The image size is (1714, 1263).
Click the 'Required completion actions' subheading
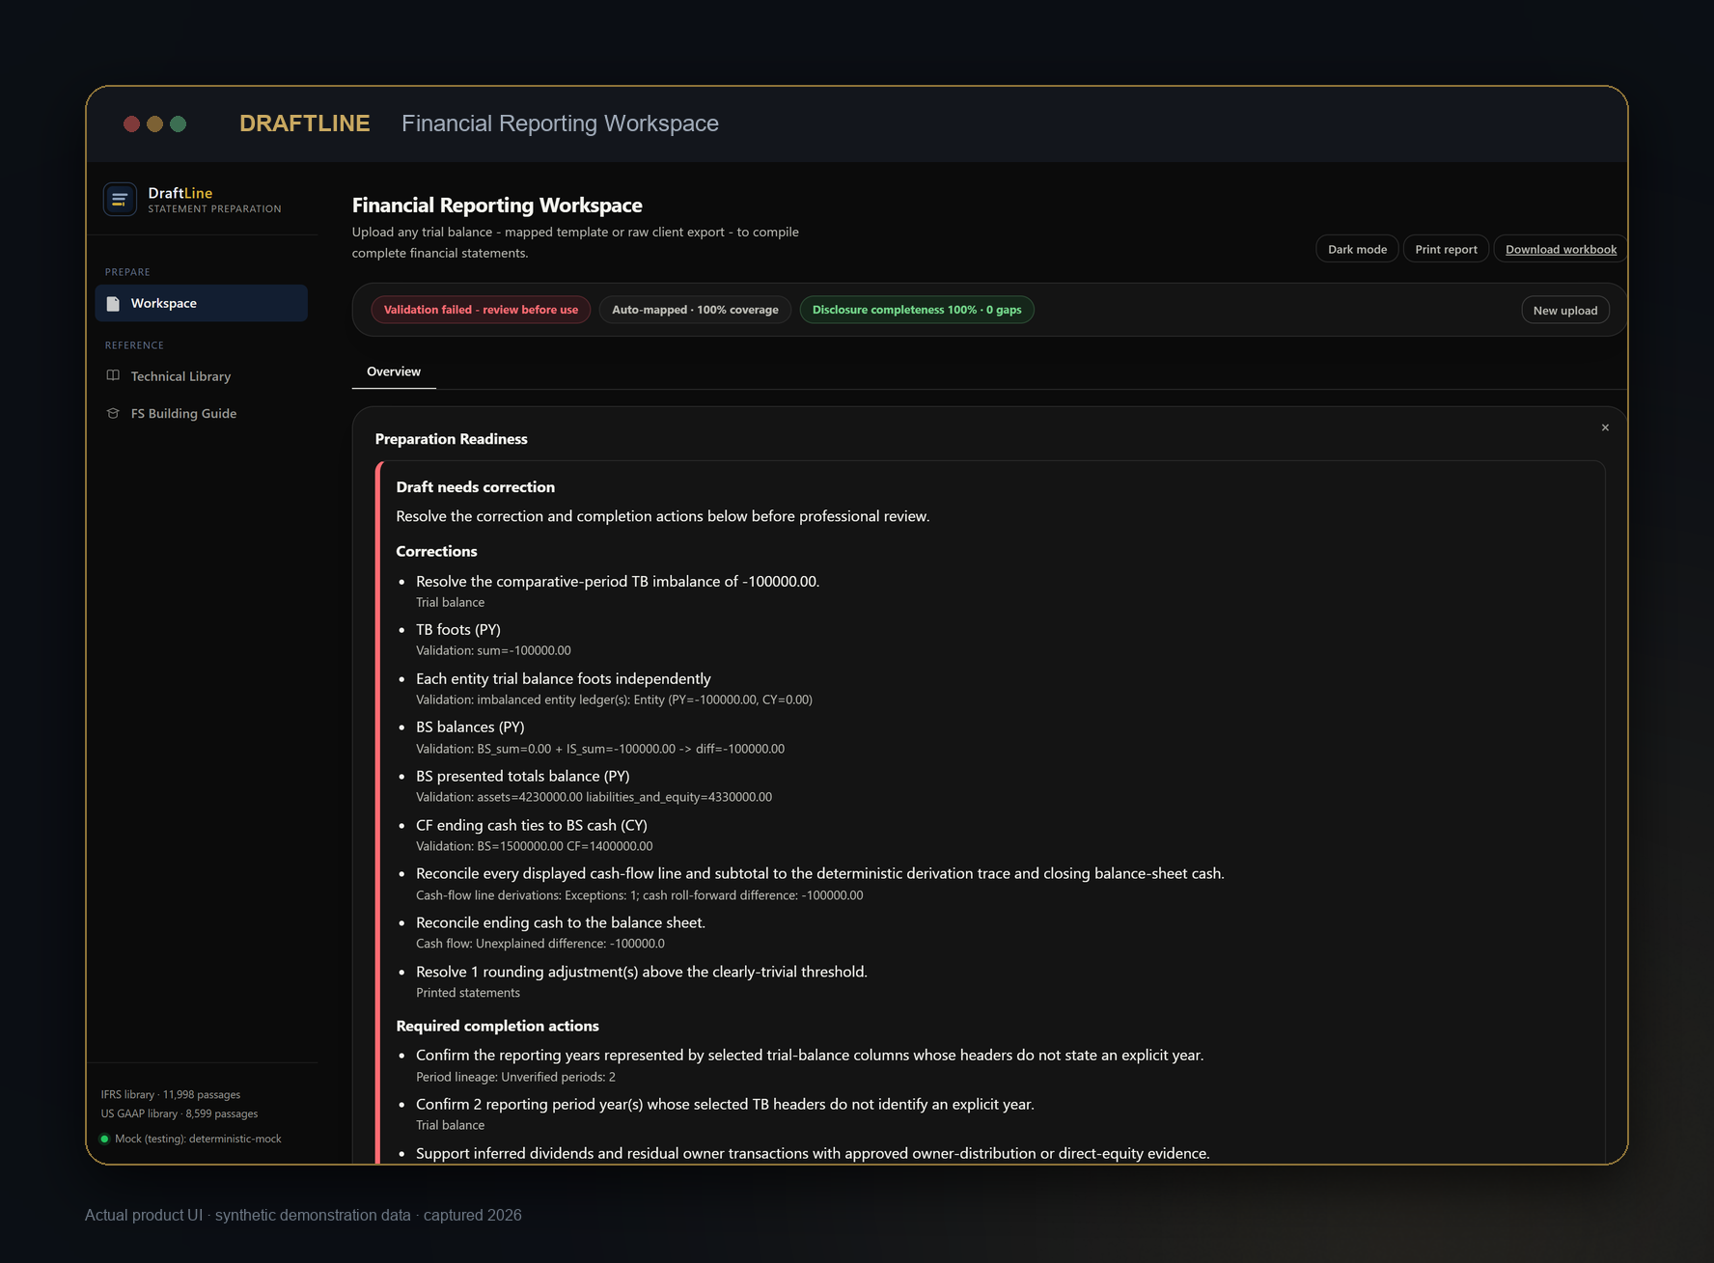click(497, 1026)
